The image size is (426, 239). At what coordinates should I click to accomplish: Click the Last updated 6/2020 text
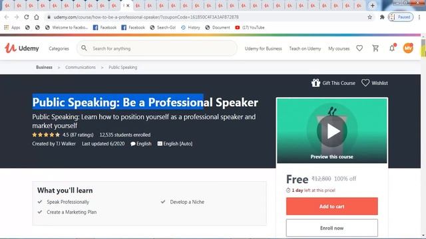[x=103, y=143]
